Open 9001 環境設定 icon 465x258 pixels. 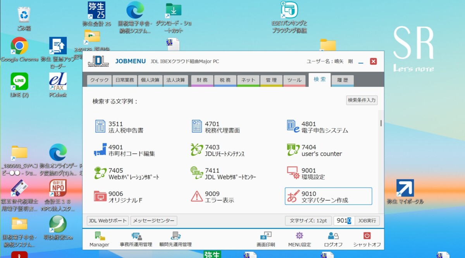(293, 173)
